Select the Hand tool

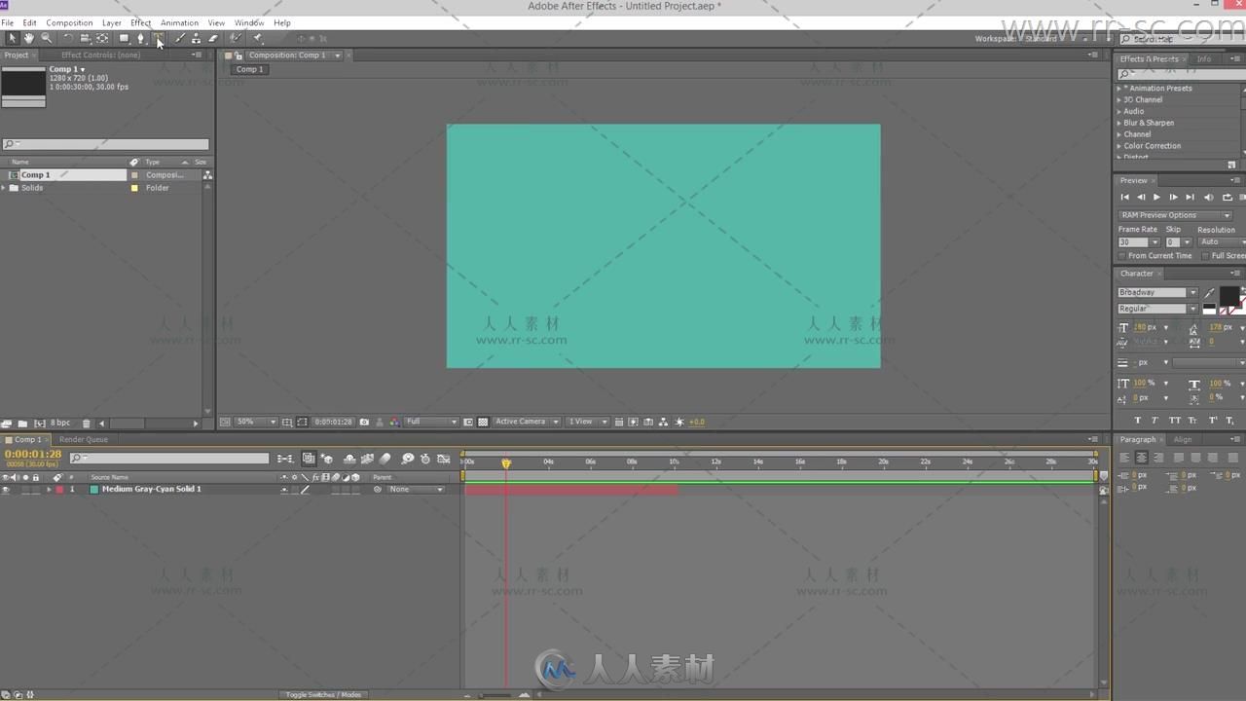[29, 38]
